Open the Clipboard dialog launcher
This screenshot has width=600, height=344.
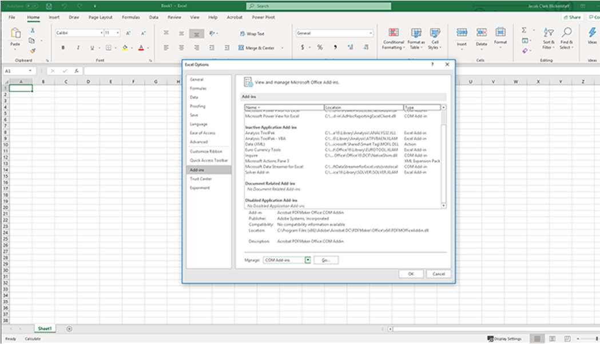[x=47, y=61]
